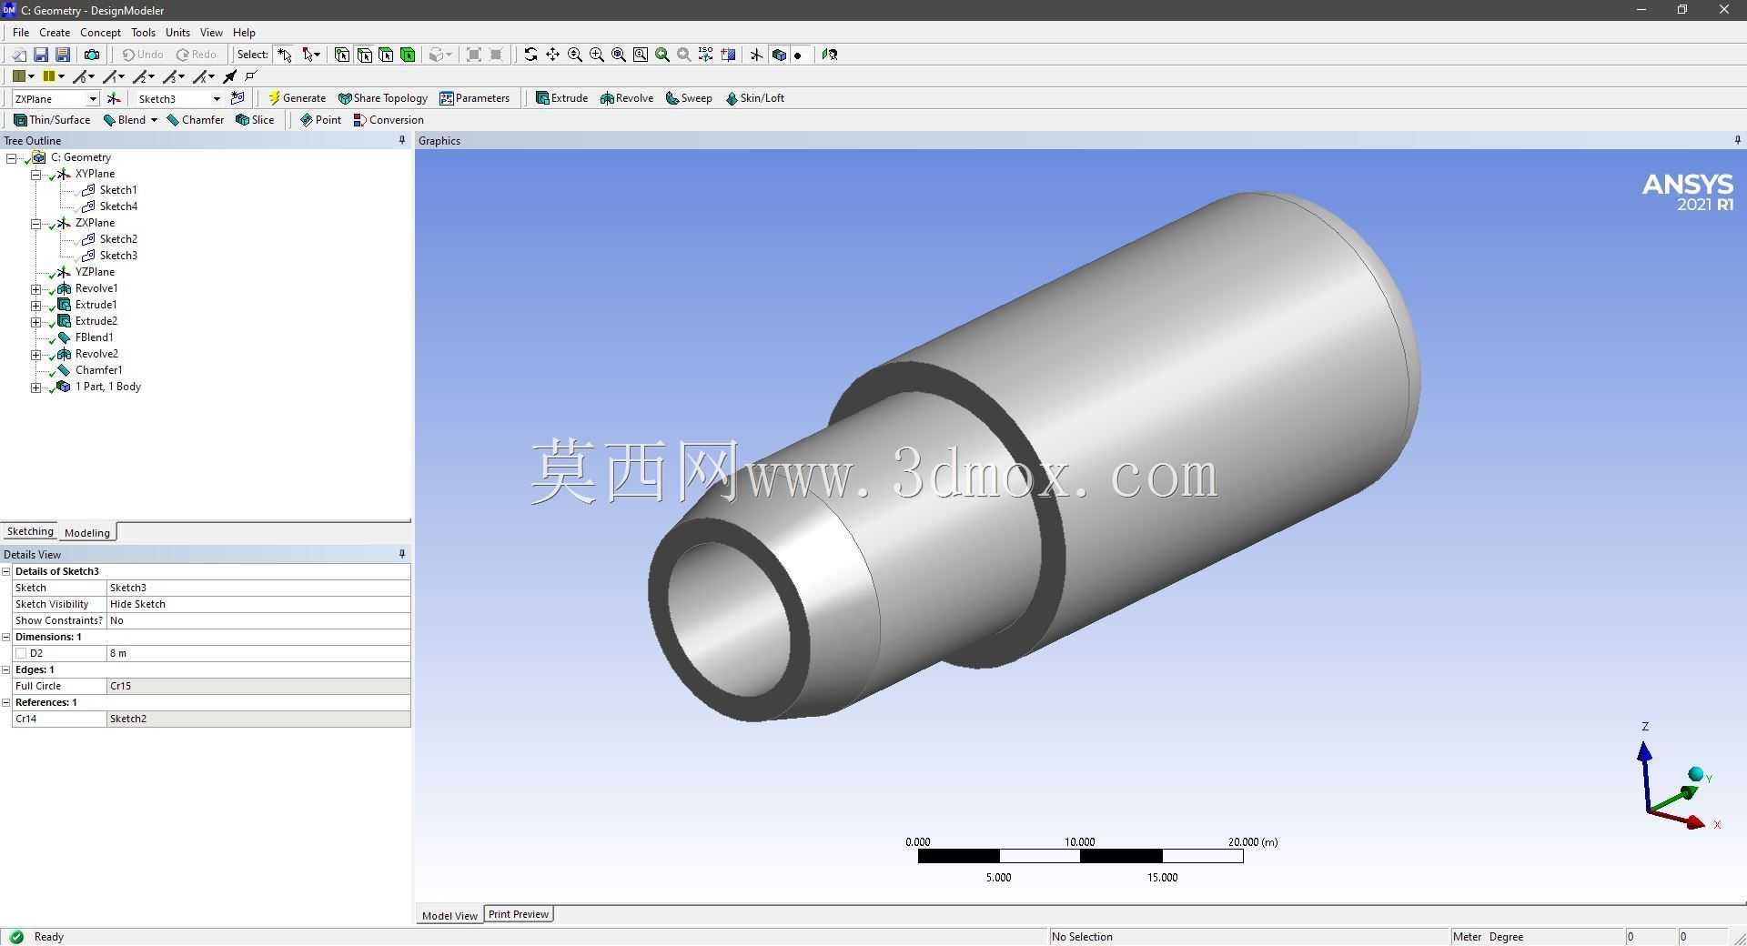Viewport: 1747px width, 946px height.
Task: Click the Share Topology tool
Action: click(382, 98)
